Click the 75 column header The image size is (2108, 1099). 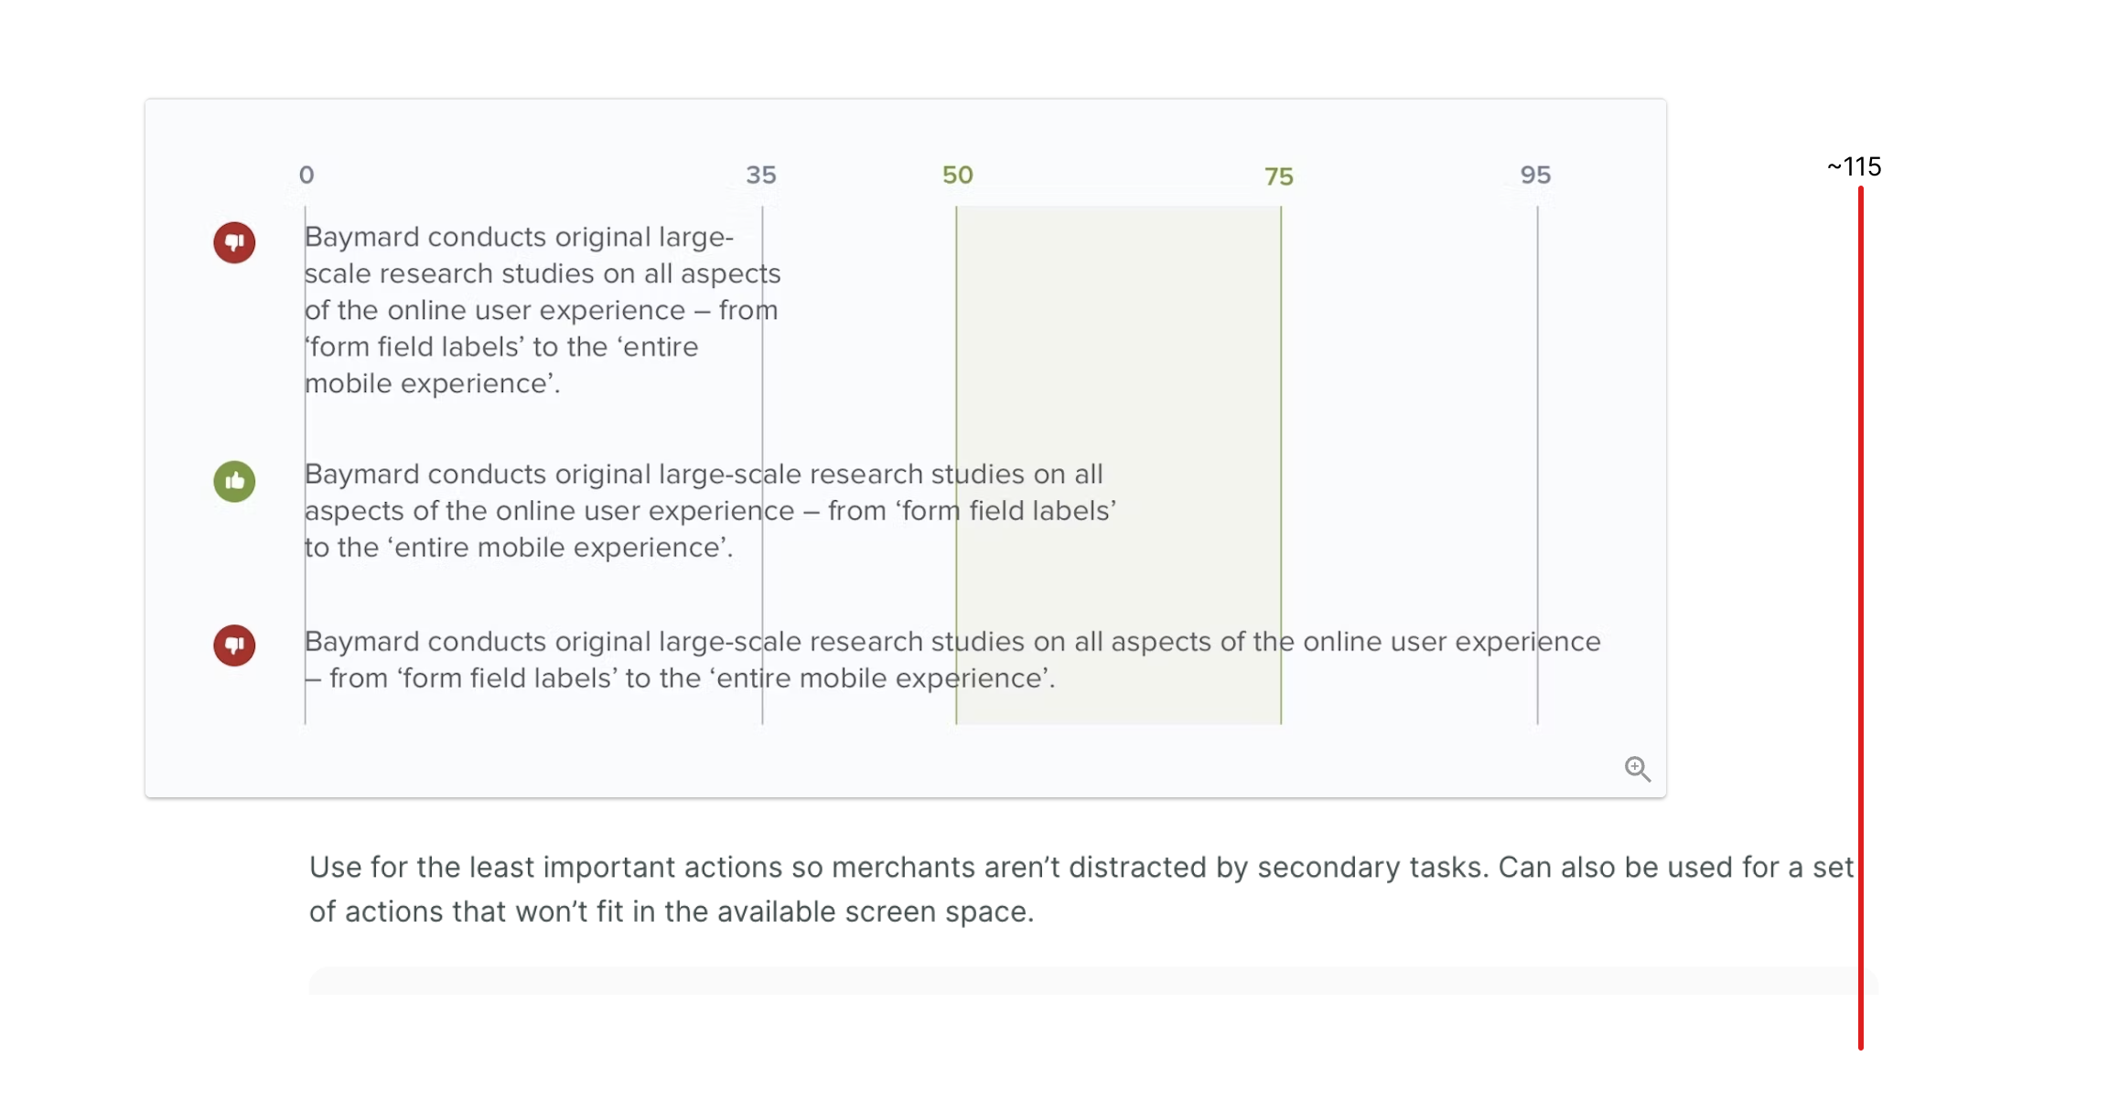[x=1280, y=176]
